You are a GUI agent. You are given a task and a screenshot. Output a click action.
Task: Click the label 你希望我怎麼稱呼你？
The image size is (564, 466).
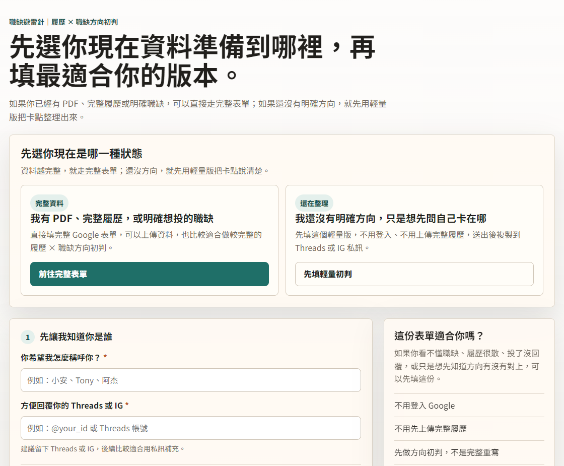coord(60,358)
